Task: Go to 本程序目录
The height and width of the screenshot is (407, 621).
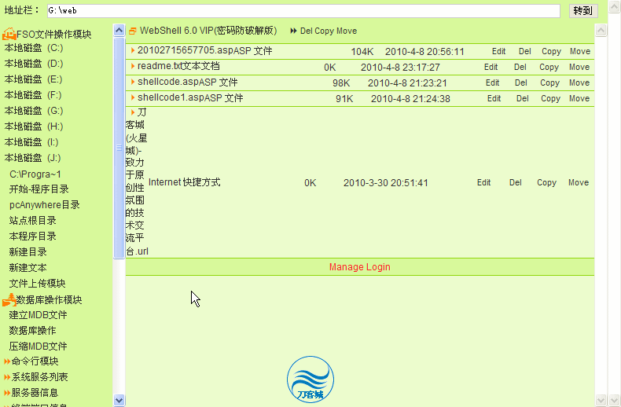Action: click(x=32, y=236)
